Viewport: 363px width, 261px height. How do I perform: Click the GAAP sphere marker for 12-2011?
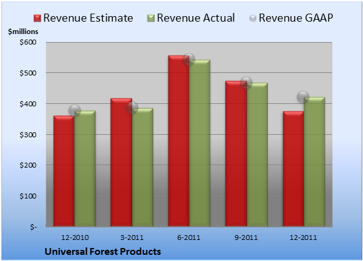click(303, 96)
